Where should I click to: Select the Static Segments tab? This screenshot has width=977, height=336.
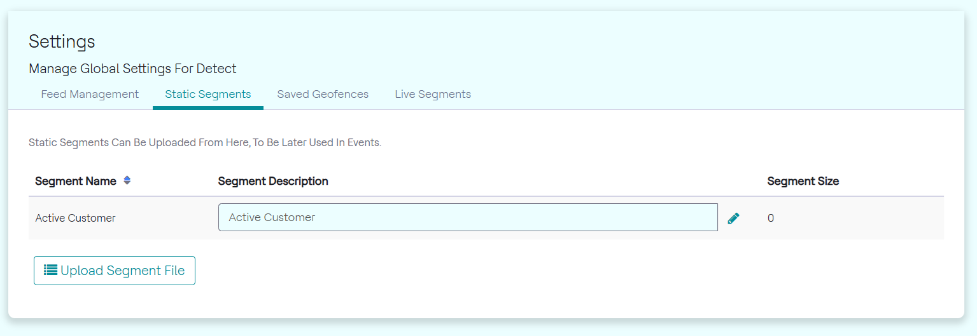207,95
